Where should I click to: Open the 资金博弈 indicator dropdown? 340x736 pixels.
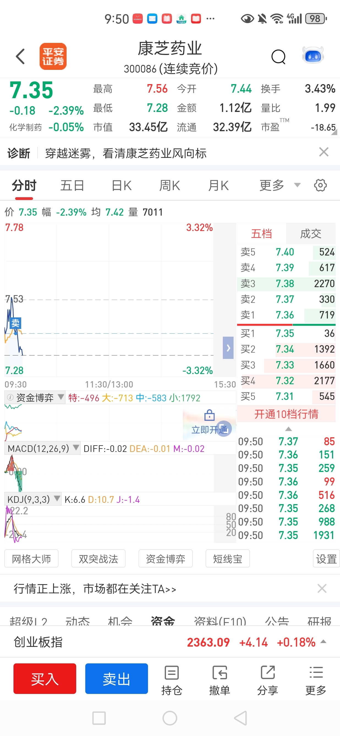pos(35,397)
